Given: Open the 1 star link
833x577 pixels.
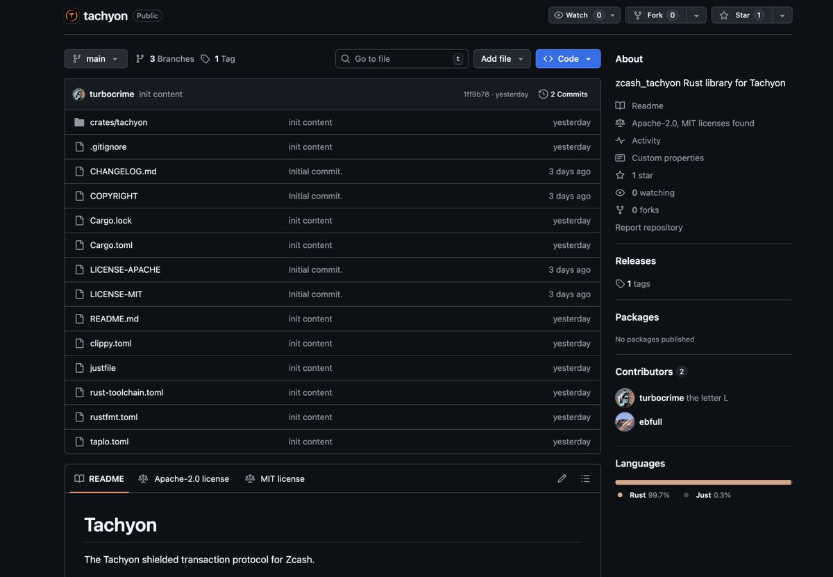Looking at the screenshot, I should coord(634,175).
